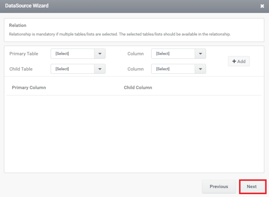Click the Child Table [Select] text field

[73, 69]
